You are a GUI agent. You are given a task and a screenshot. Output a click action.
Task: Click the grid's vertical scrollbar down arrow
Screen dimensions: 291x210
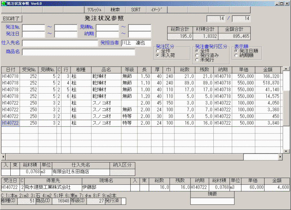(286, 151)
